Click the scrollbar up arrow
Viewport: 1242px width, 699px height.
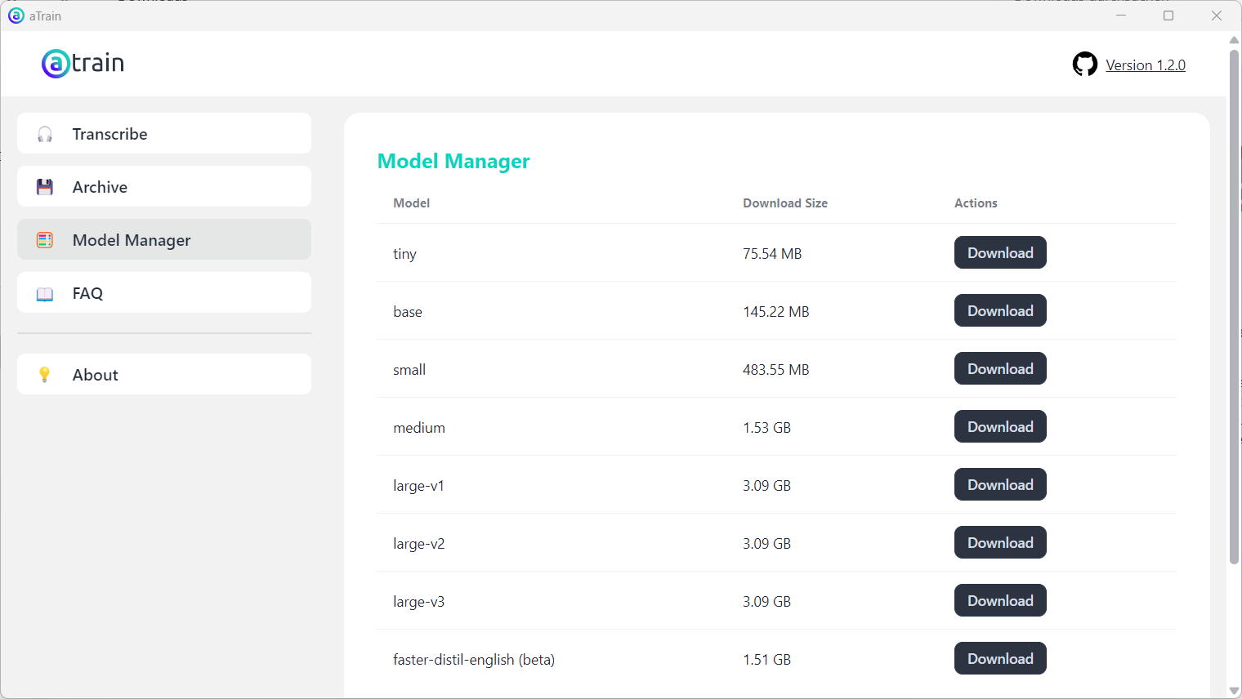coord(1234,39)
